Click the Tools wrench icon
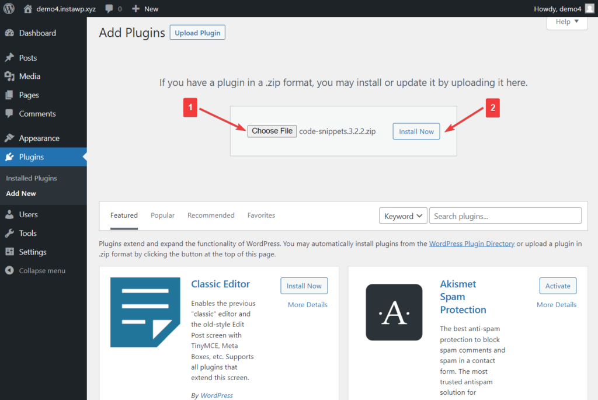 pyautogui.click(x=9, y=233)
